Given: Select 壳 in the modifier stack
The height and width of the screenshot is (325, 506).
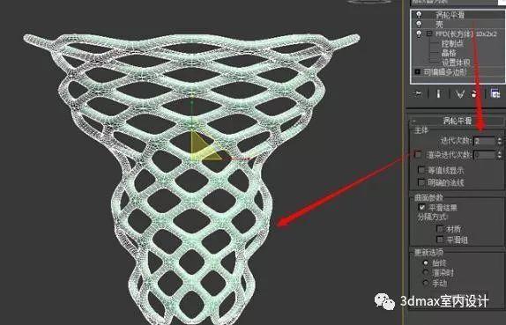Looking at the screenshot, I should (x=439, y=24).
